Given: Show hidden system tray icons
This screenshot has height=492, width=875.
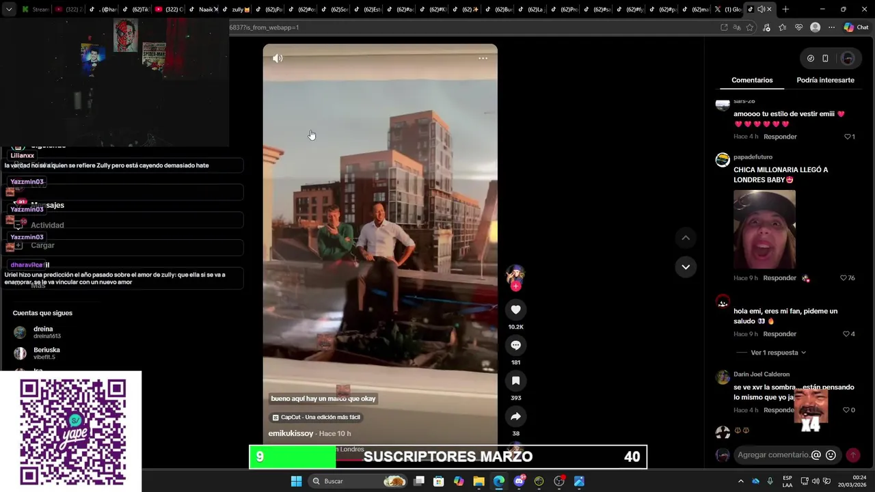Looking at the screenshot, I should (x=740, y=481).
